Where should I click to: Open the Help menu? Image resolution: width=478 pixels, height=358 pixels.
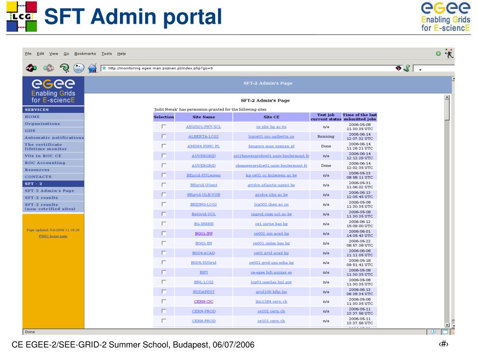[x=121, y=54]
